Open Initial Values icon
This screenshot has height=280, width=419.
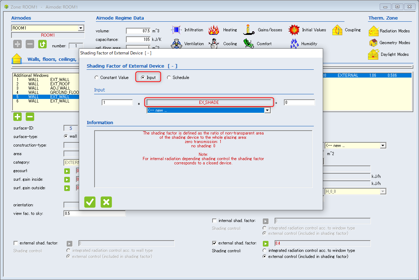[x=294, y=30]
